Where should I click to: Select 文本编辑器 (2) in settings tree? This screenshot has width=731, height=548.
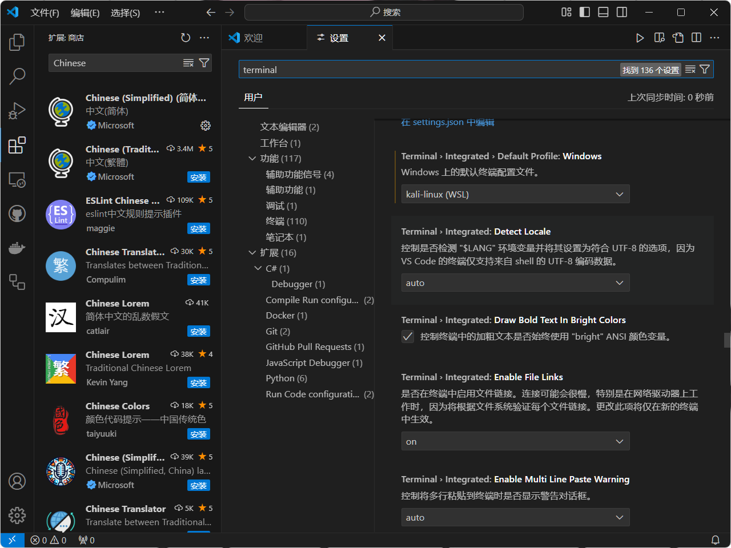click(x=290, y=127)
